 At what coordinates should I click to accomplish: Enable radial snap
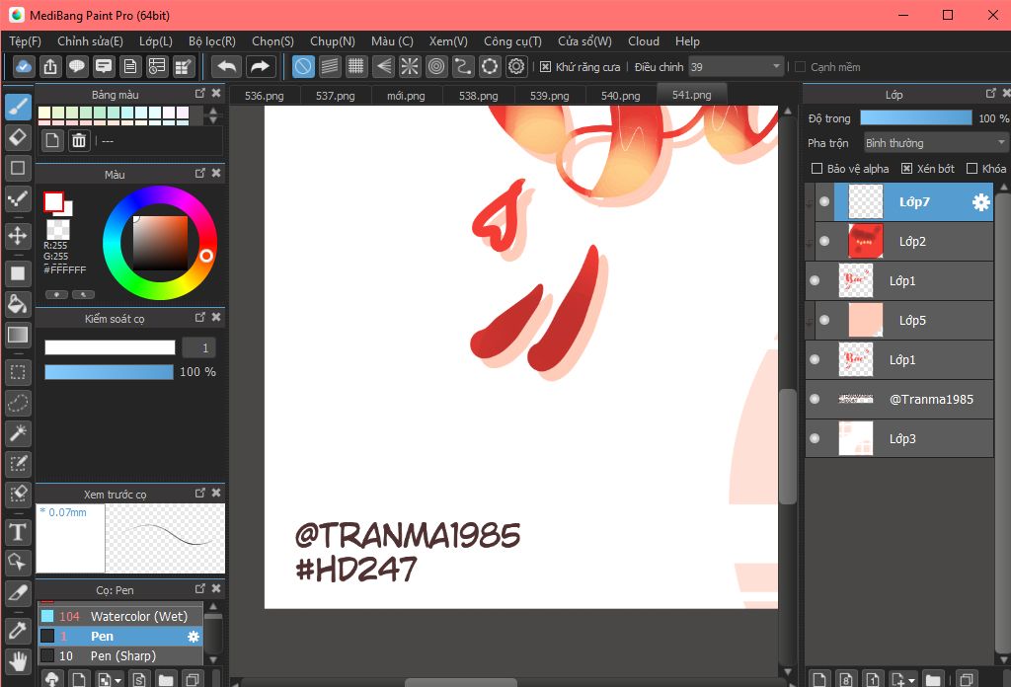410,66
